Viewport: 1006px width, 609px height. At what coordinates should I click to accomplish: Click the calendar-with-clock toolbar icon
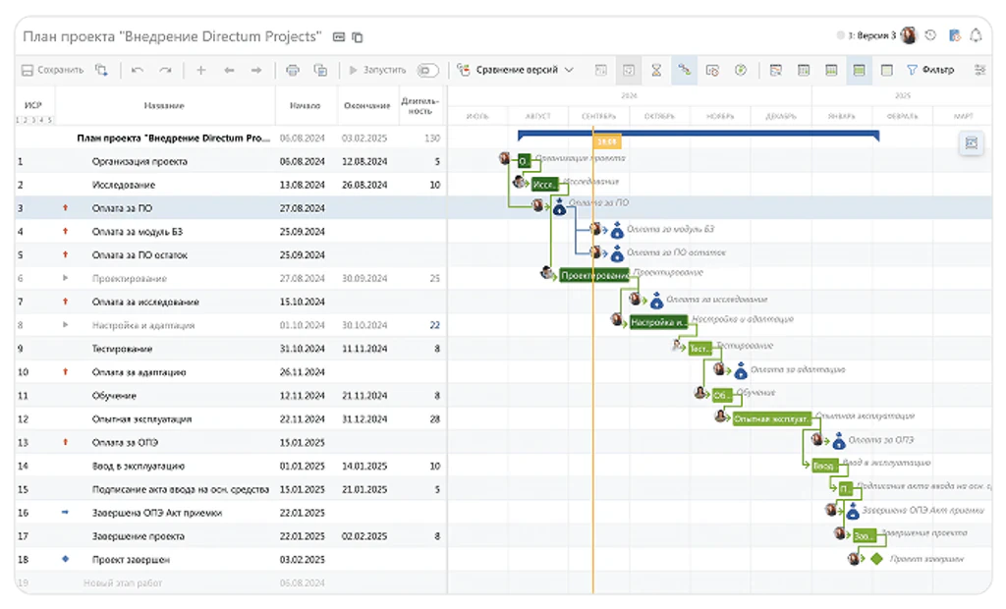(x=712, y=70)
